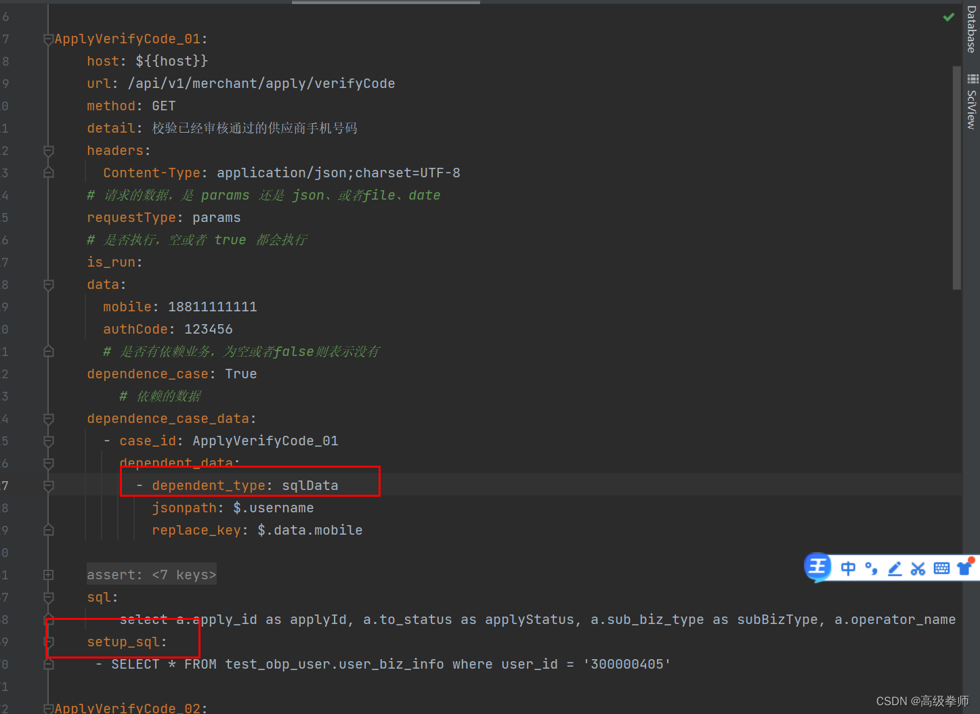Click the 'dependence_case: True' line

(x=171, y=374)
